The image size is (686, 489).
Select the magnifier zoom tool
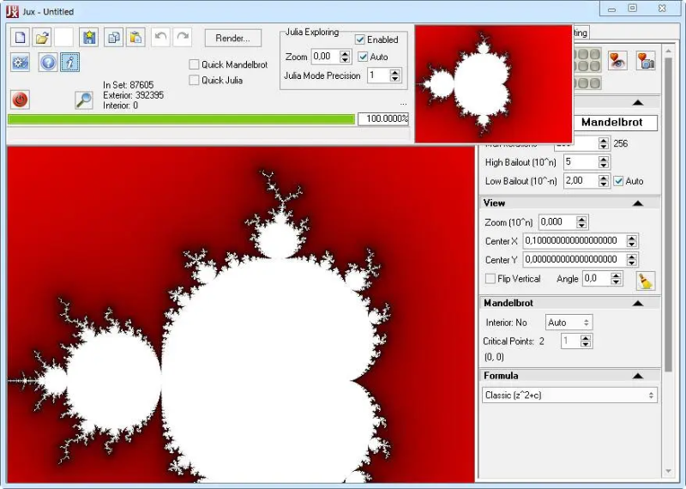(83, 100)
